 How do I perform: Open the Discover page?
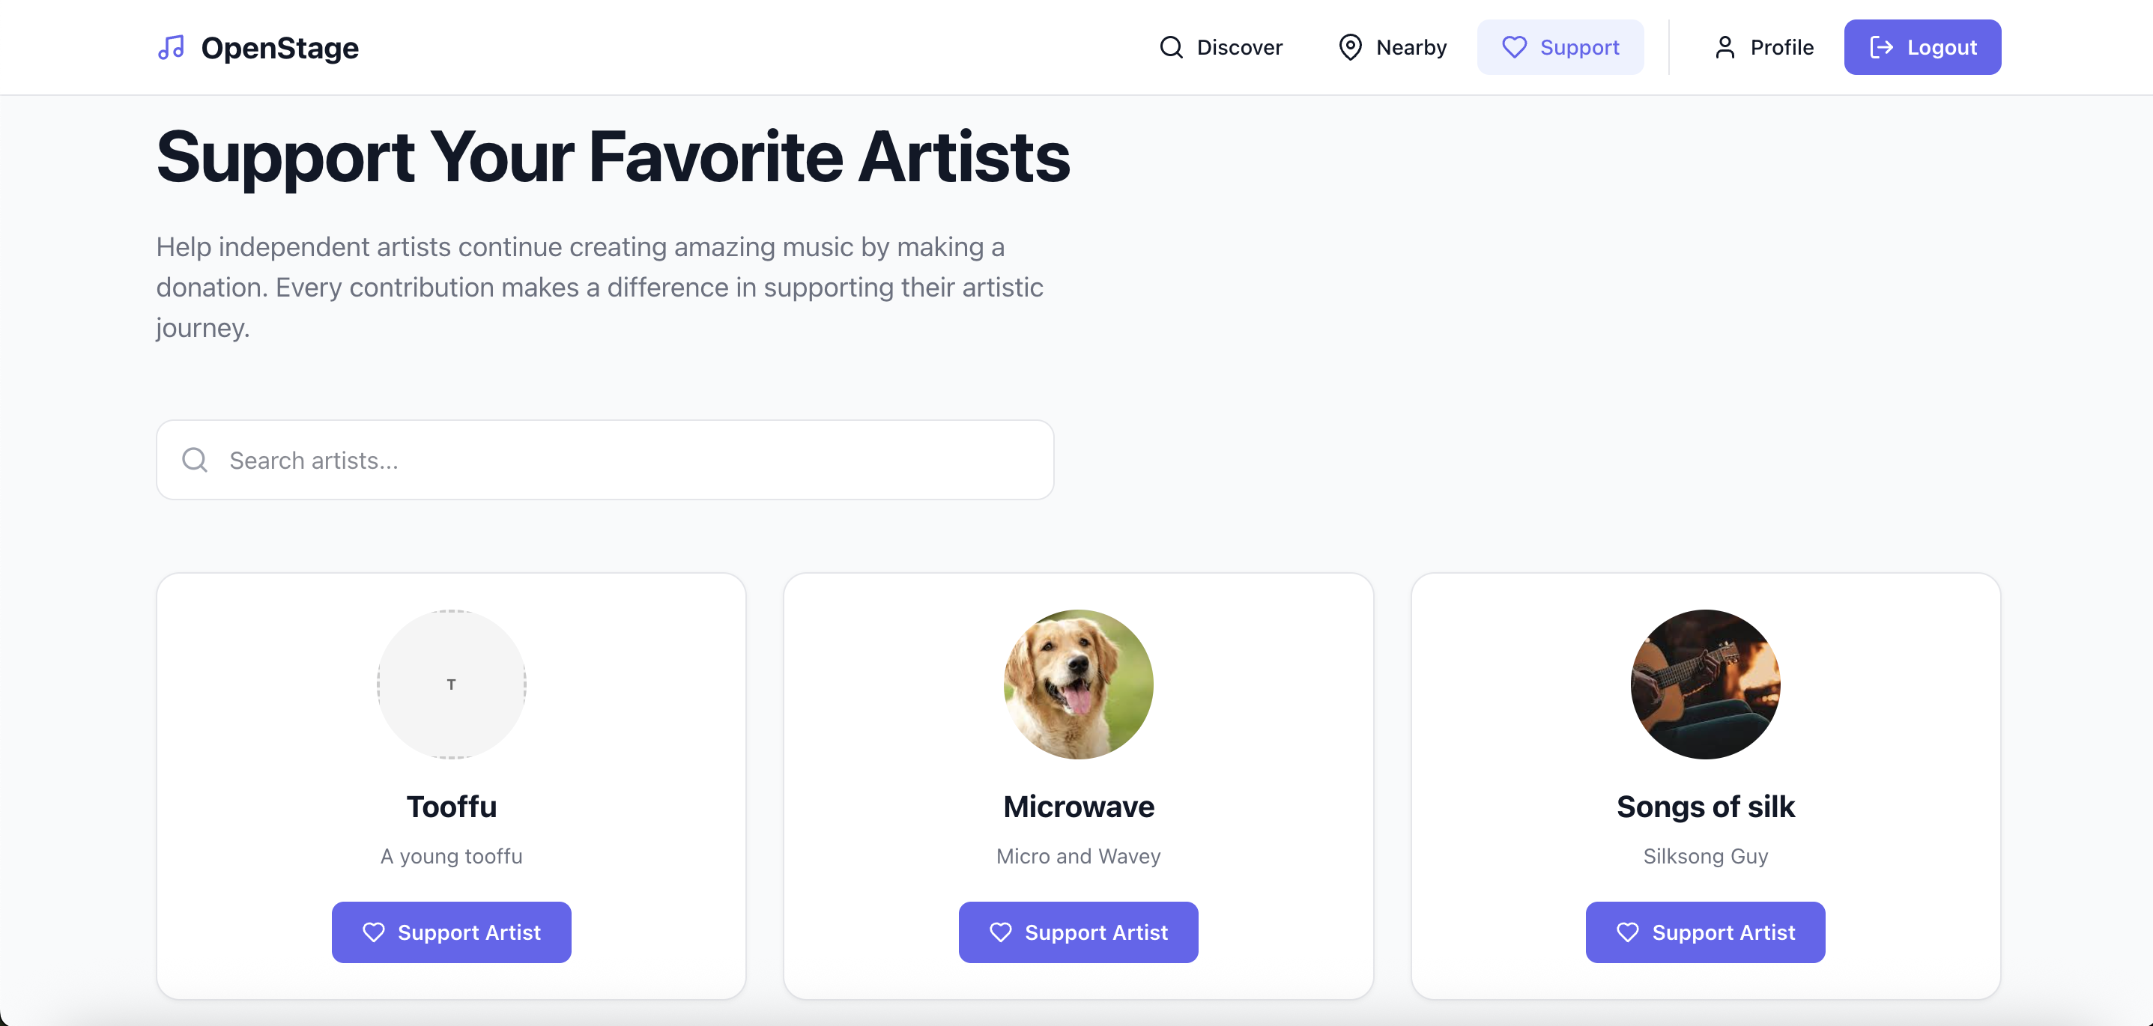coord(1240,46)
